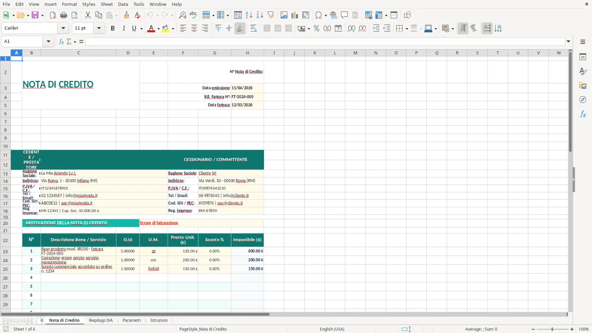Toggle Align Bottom vertical alignment
This screenshot has height=333, width=592.
click(x=240, y=29)
